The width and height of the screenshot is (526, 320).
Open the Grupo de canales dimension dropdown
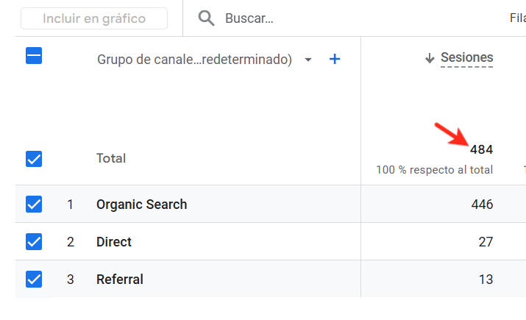[x=194, y=60]
